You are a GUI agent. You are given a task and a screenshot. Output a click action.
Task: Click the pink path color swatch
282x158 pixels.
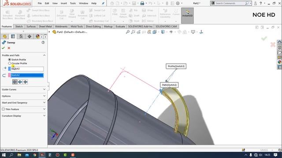(9, 75)
